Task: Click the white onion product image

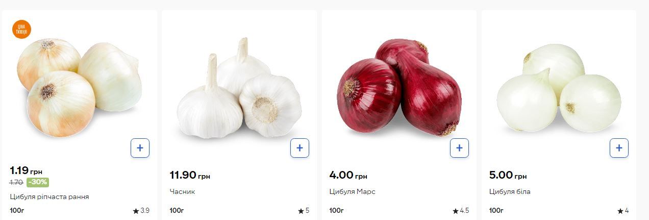Action: point(559,88)
